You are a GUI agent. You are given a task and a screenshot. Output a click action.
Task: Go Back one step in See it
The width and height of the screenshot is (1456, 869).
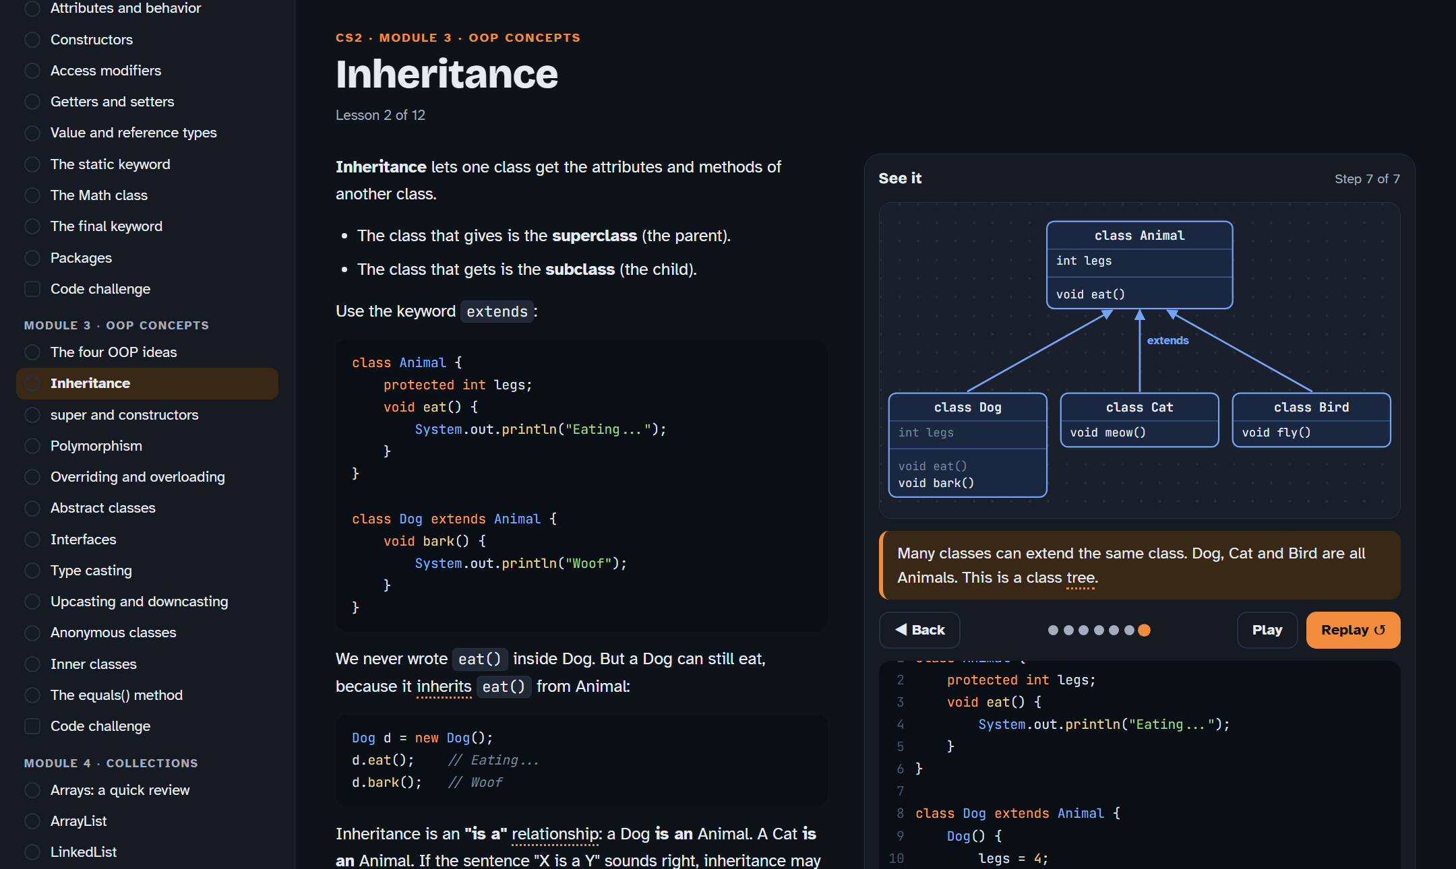(x=919, y=630)
